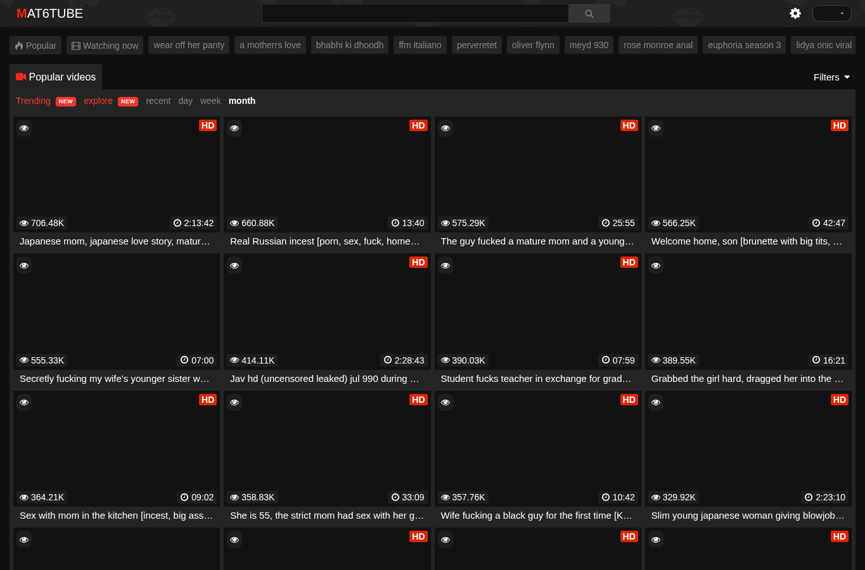Open the Watching now tag

click(105, 46)
